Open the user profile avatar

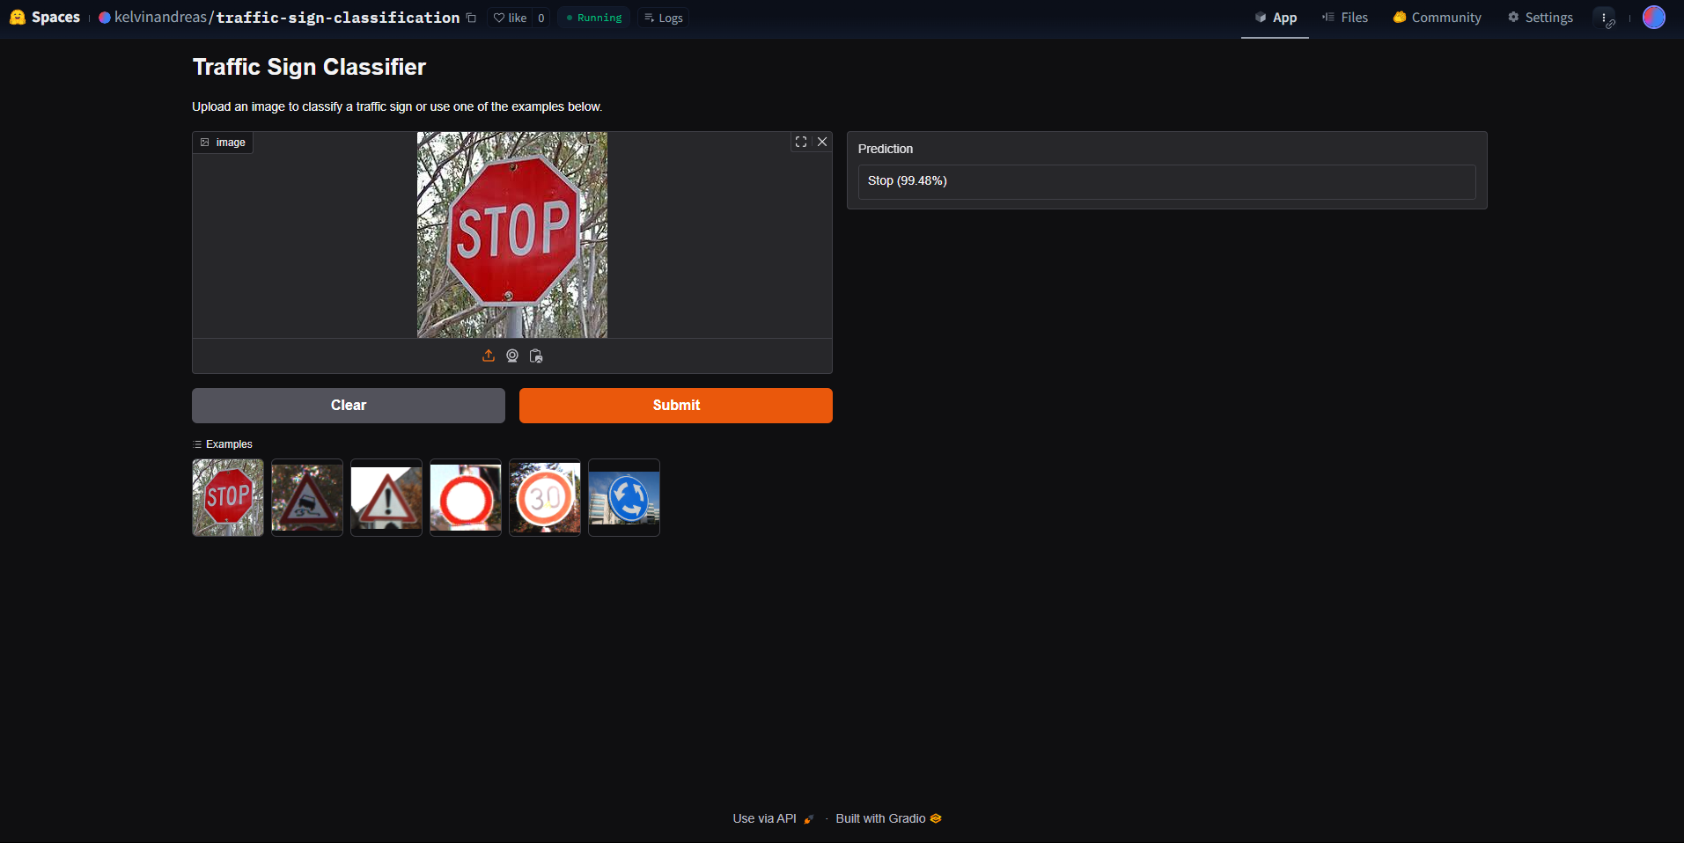click(1653, 18)
